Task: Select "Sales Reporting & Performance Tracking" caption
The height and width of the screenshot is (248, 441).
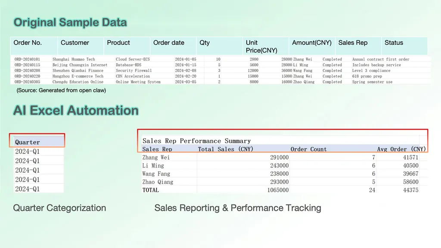Action: [238, 208]
